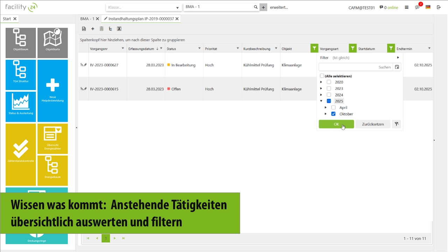Click the row icons for IV-2023-0000627
448x252 pixels.
[x=83, y=65]
